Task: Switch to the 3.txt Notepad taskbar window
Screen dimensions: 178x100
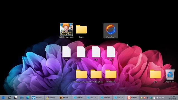Action: [106, 97]
